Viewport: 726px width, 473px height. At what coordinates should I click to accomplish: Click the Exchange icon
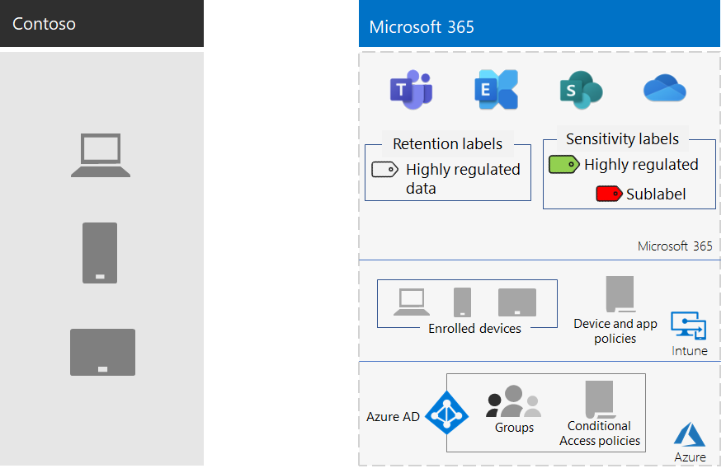tap(496, 90)
